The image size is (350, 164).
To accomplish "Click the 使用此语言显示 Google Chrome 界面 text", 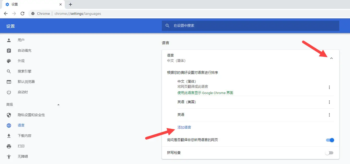I will tap(205, 93).
